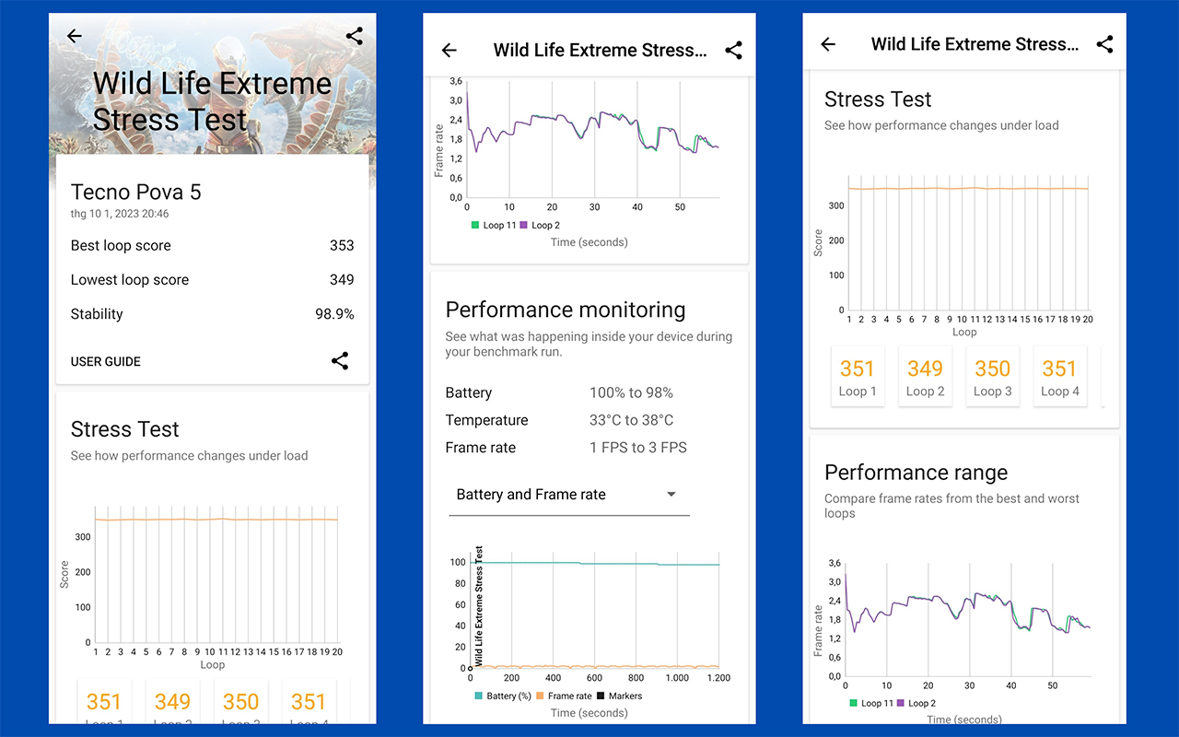Tap share icon at top of left screen
Image resolution: width=1179 pixels, height=737 pixels.
pos(355,36)
